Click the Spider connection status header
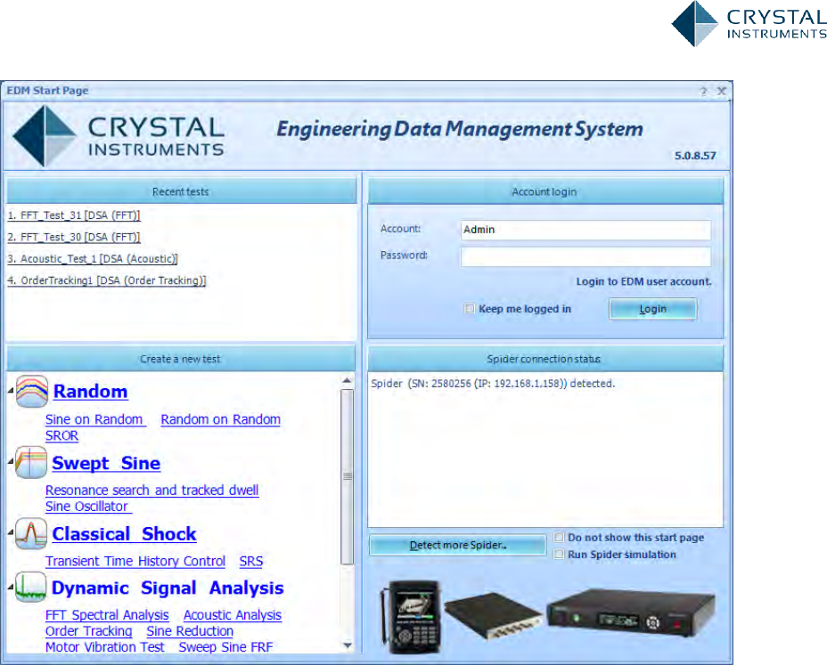This screenshot has width=827, height=665. point(545,359)
